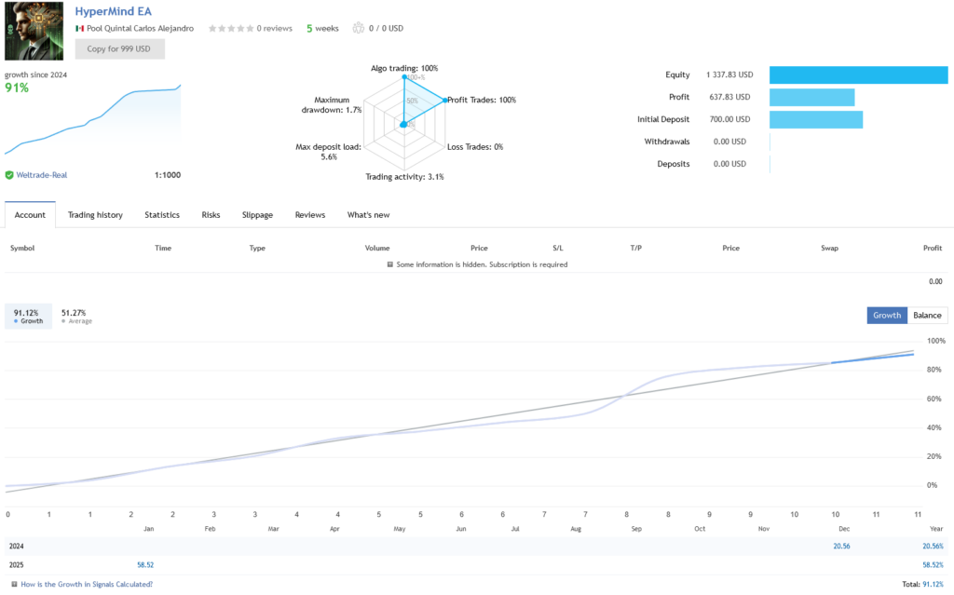This screenshot has height=595, width=954.
Task: Click the HyperMind EA avatar image
Action: pos(34,31)
